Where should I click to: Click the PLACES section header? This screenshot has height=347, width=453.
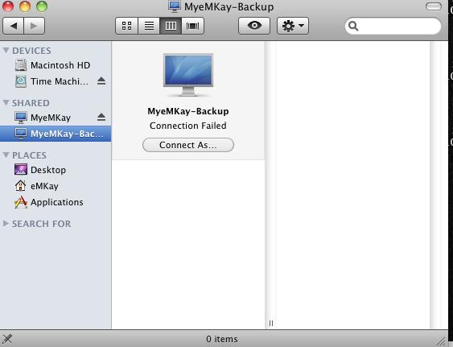tap(29, 155)
